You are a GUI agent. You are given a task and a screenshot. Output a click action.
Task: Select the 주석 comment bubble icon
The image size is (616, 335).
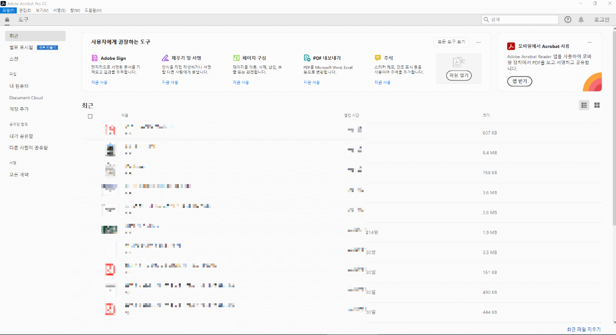(378, 58)
